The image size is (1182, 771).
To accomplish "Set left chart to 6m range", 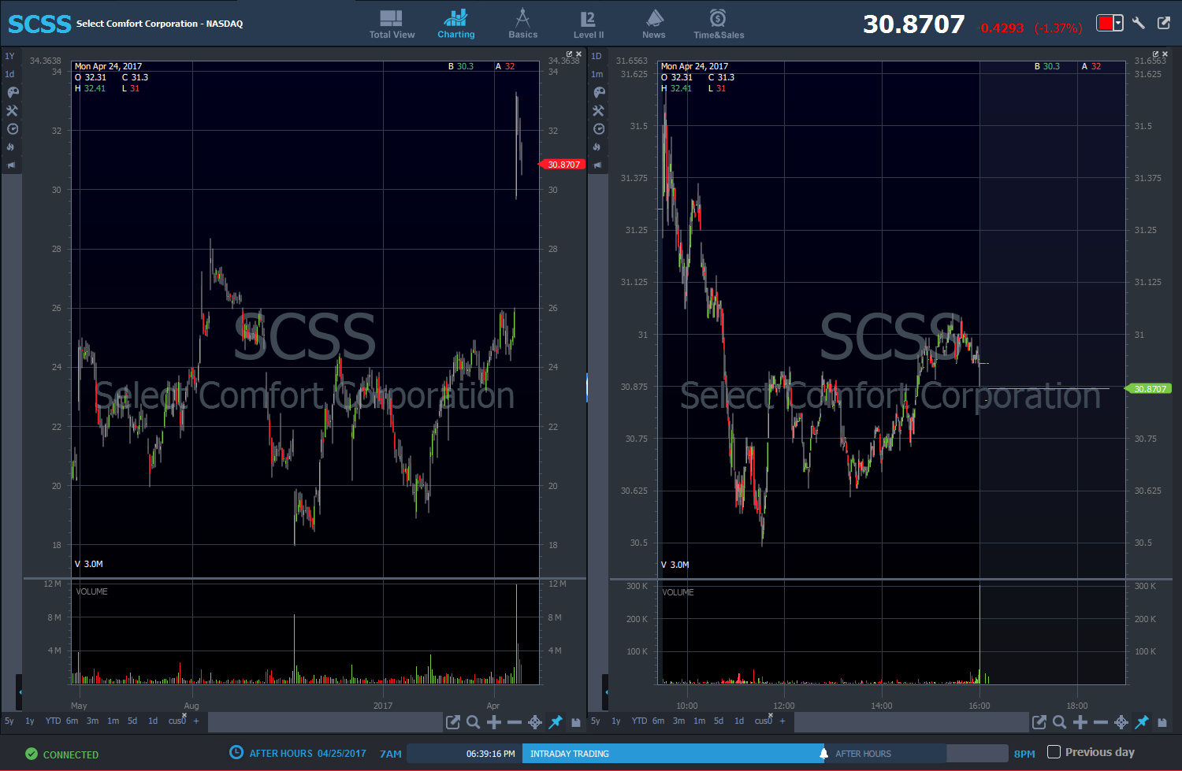I will 72,721.
